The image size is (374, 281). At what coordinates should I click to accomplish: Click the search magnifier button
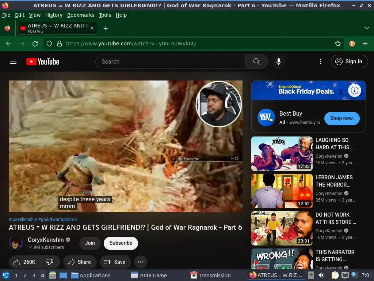[x=257, y=61]
